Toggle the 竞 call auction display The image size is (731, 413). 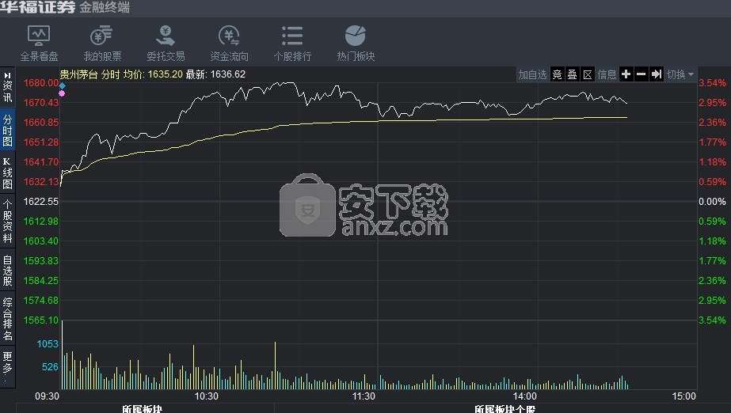click(x=557, y=74)
